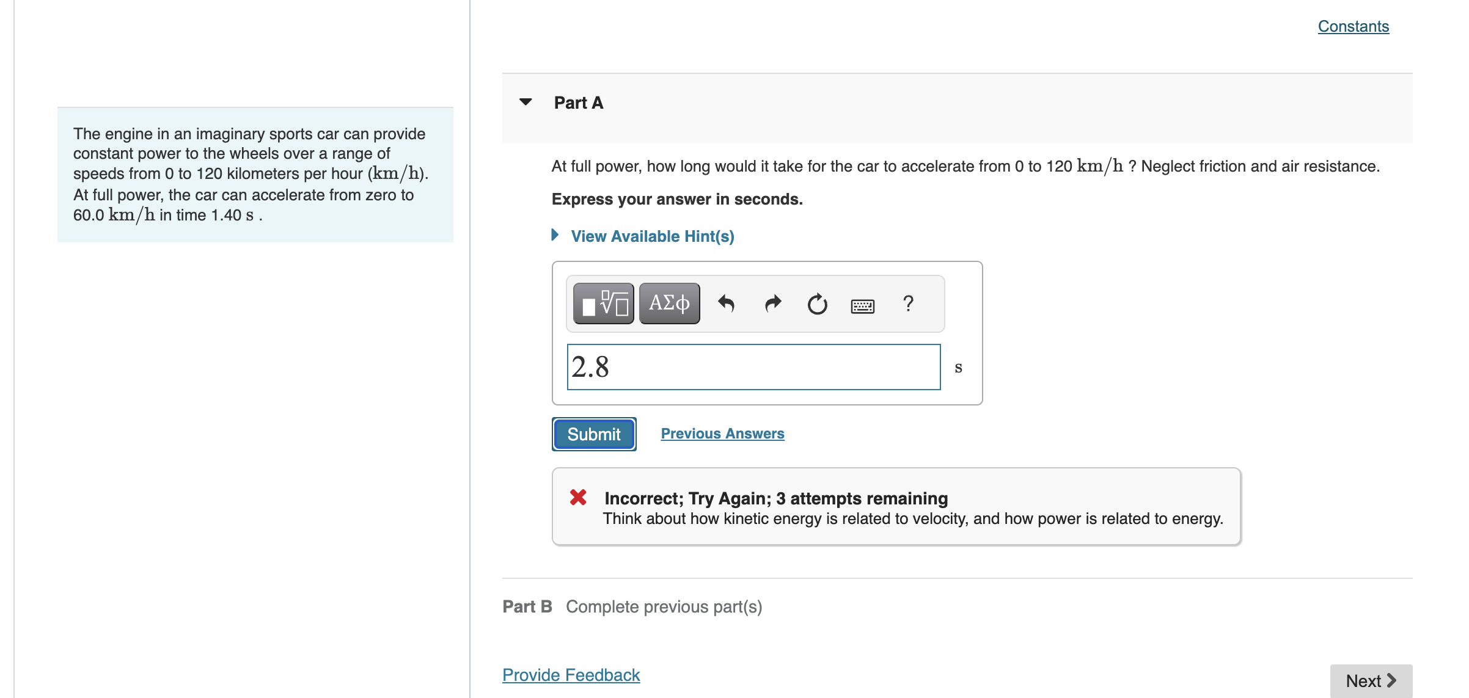Submit the answer
Screen dimensions: 1469x698
coord(593,434)
